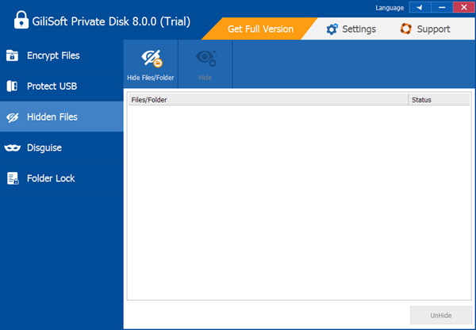The height and width of the screenshot is (330, 476).
Task: Sort by the Status column header
Action: click(439, 100)
